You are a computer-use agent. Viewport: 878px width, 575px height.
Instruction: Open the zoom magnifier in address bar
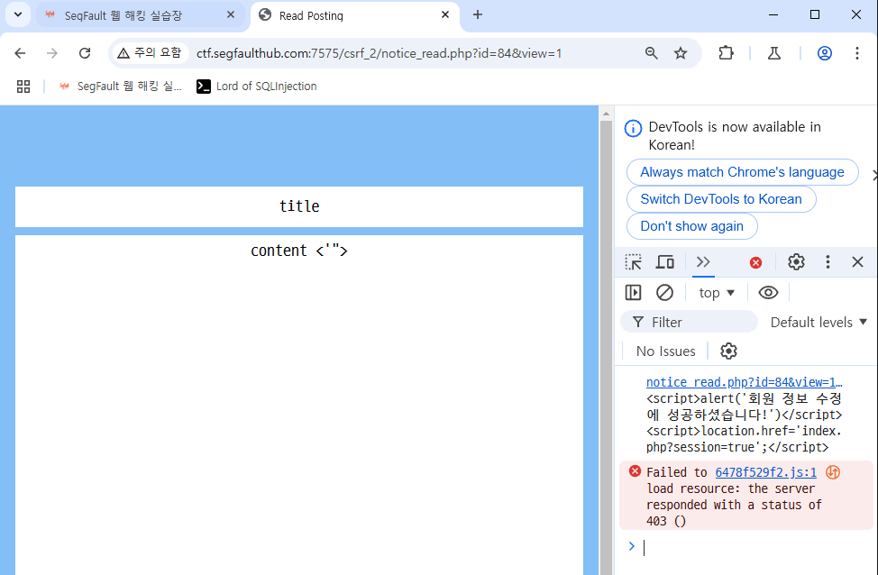point(651,53)
